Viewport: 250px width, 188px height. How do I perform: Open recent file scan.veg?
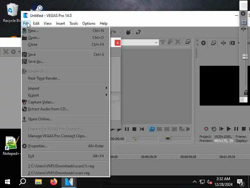66,173
